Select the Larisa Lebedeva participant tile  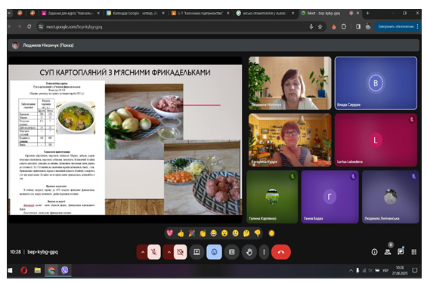(376, 140)
